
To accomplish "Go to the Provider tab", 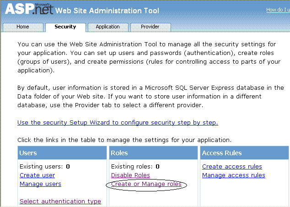I will tap(150, 27).
